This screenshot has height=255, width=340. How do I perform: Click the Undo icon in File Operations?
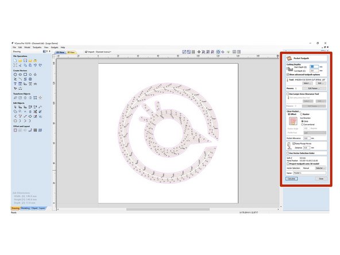click(35, 65)
